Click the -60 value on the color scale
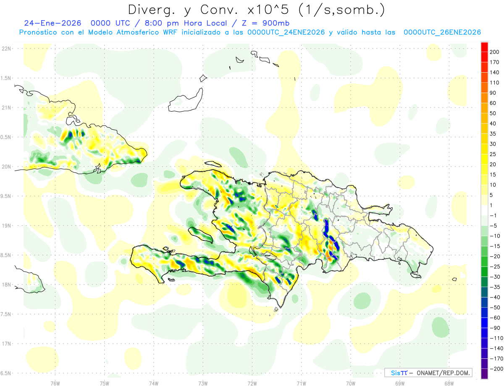504x389 pixels. pyautogui.click(x=494, y=318)
